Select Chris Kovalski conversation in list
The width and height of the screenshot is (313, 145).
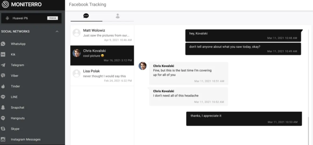(x=102, y=56)
